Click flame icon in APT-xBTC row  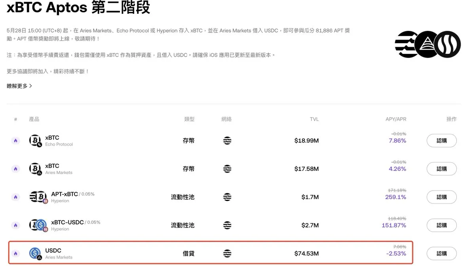[x=16, y=197]
